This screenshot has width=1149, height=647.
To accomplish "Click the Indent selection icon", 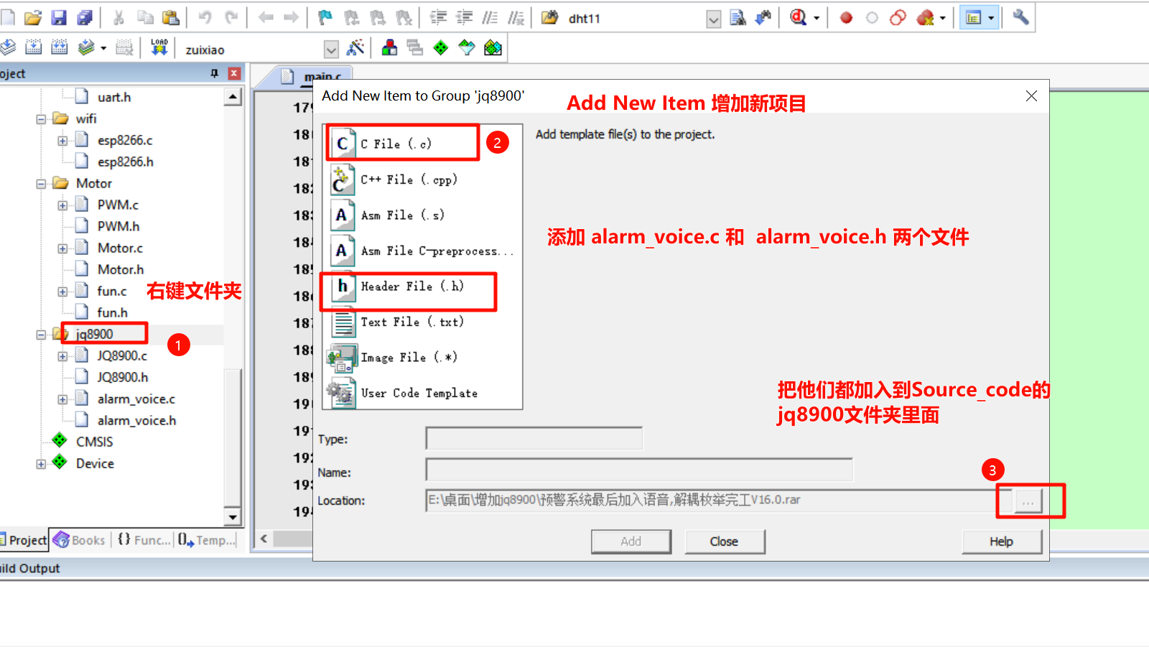I will point(438,18).
